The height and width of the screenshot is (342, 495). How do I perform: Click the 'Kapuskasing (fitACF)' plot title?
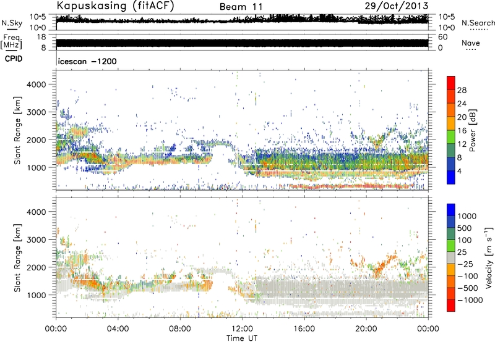pyautogui.click(x=115, y=6)
